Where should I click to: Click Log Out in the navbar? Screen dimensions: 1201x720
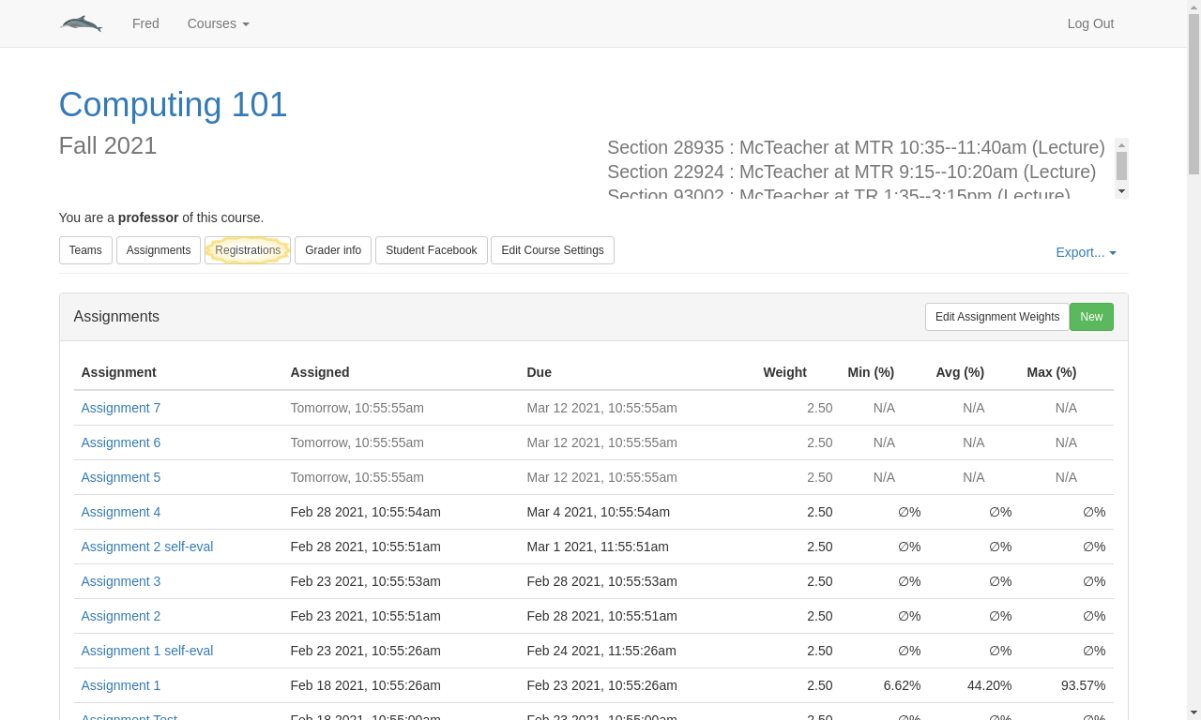point(1090,23)
